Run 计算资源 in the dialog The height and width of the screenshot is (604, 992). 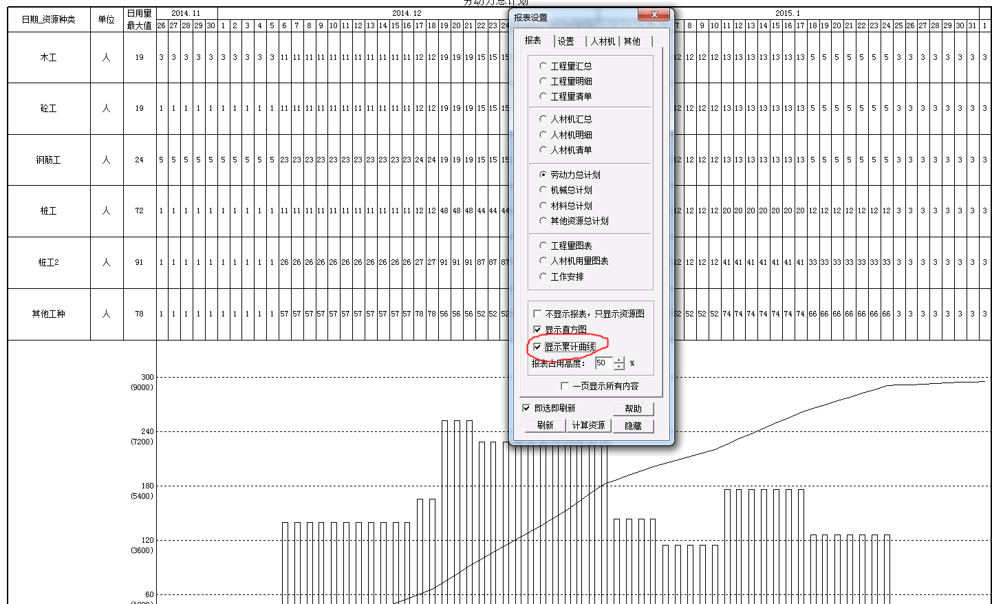tap(589, 425)
